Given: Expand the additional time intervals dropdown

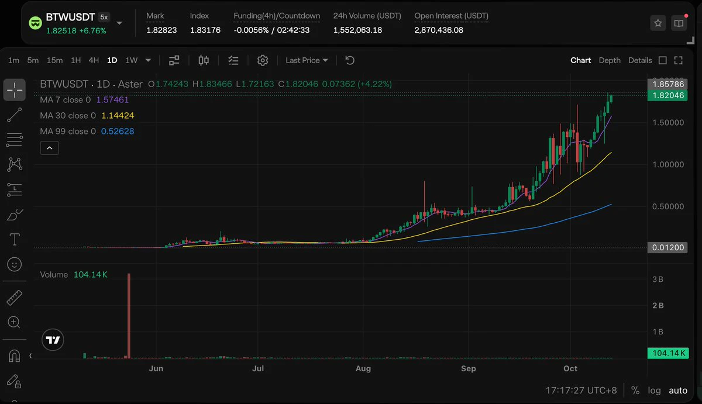Looking at the screenshot, I should pyautogui.click(x=148, y=60).
